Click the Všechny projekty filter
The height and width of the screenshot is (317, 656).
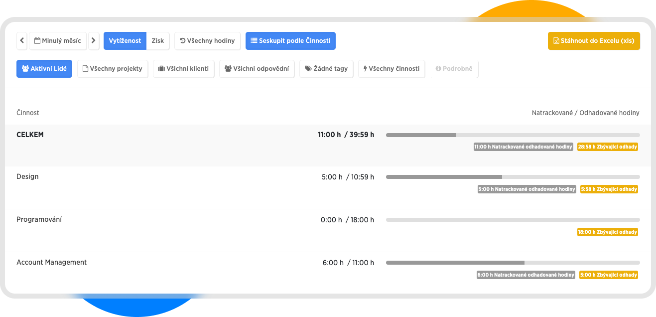pyautogui.click(x=112, y=69)
